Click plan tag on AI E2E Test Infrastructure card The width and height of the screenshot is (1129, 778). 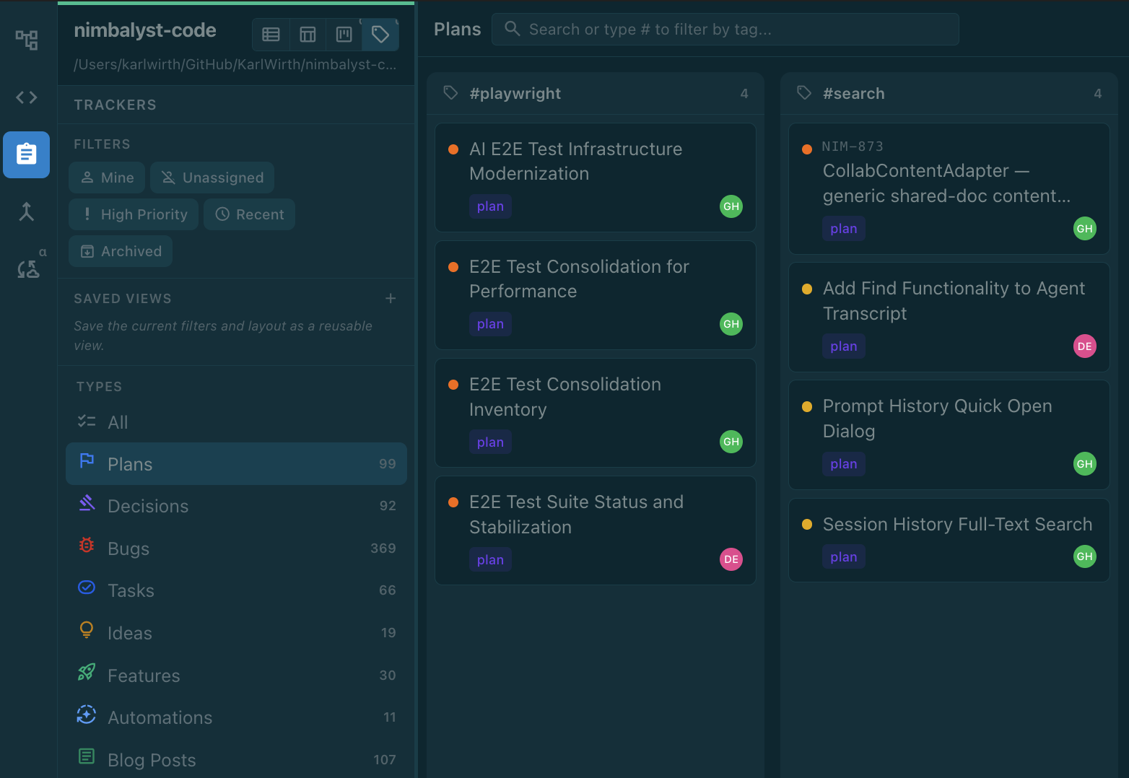490,206
